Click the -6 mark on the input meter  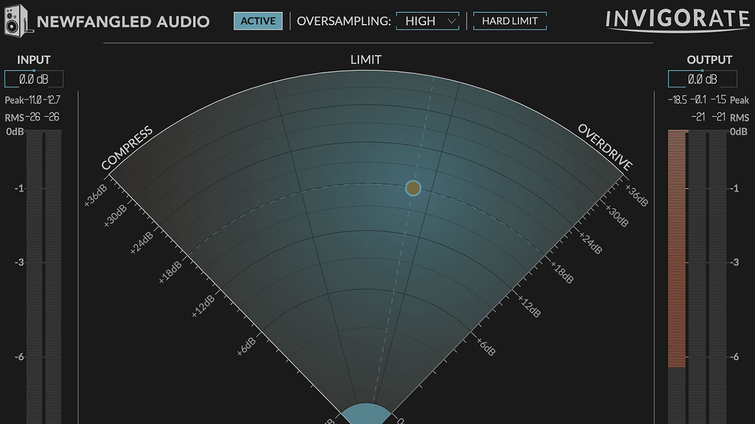(19, 357)
